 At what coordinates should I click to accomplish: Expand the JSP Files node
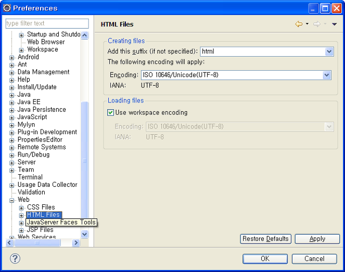coord(21,231)
